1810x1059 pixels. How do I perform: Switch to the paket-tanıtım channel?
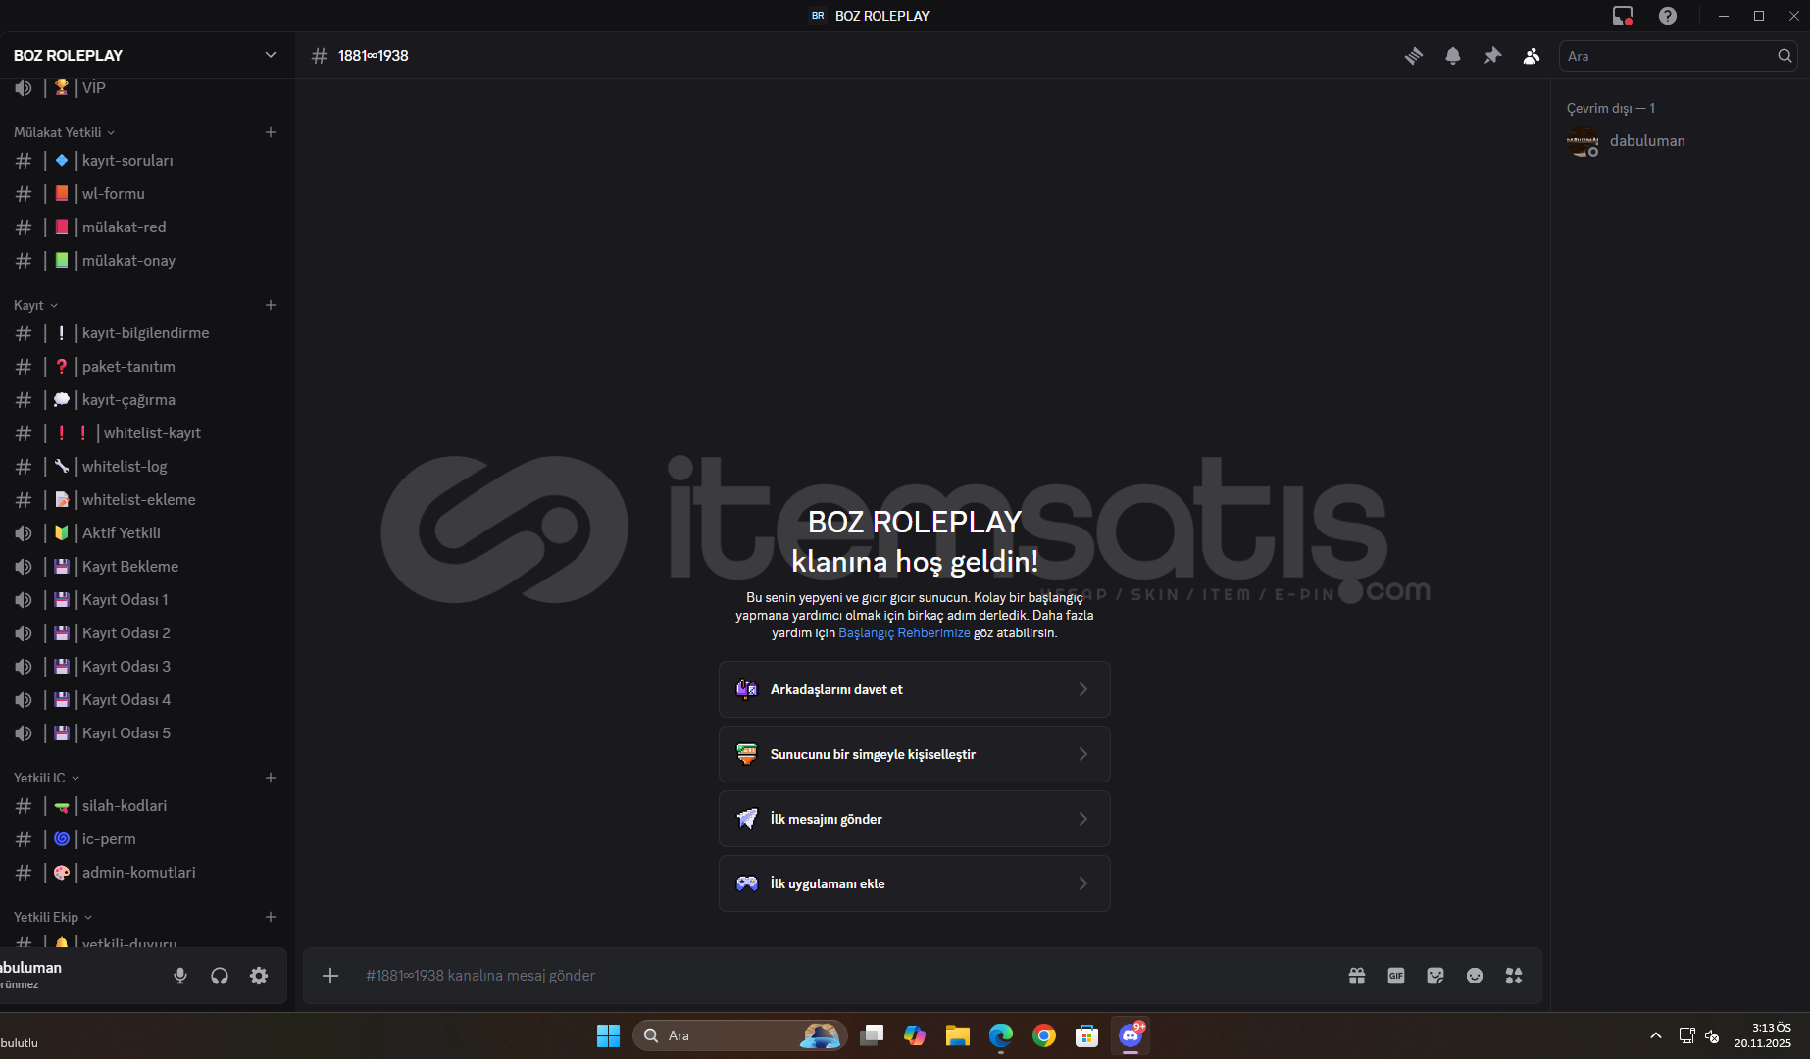coord(143,367)
